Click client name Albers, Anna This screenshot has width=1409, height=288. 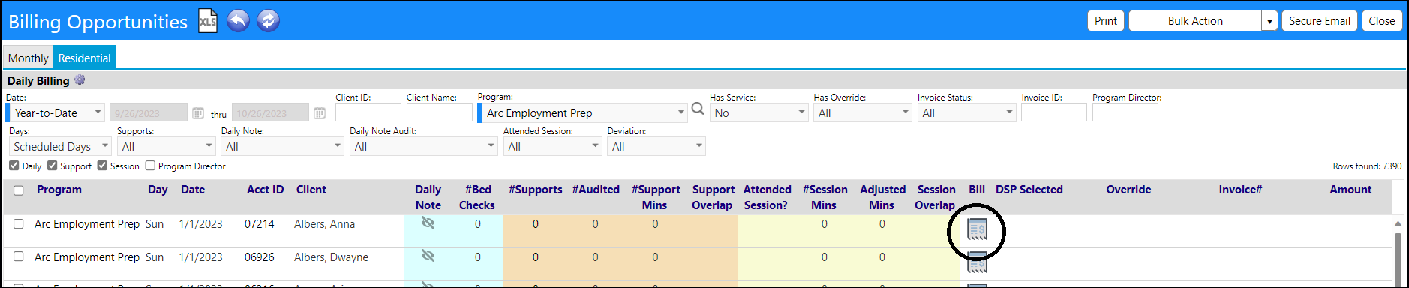tap(324, 224)
